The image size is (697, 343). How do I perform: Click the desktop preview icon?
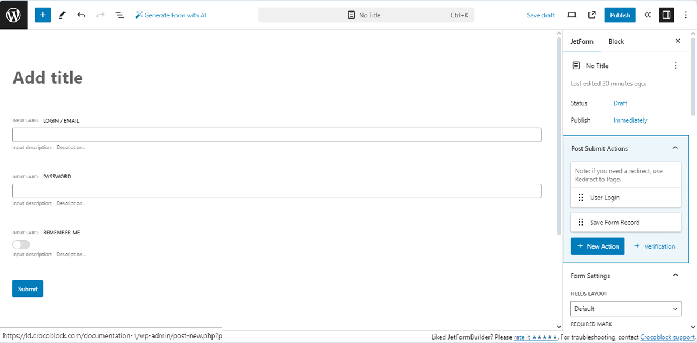pyautogui.click(x=572, y=15)
